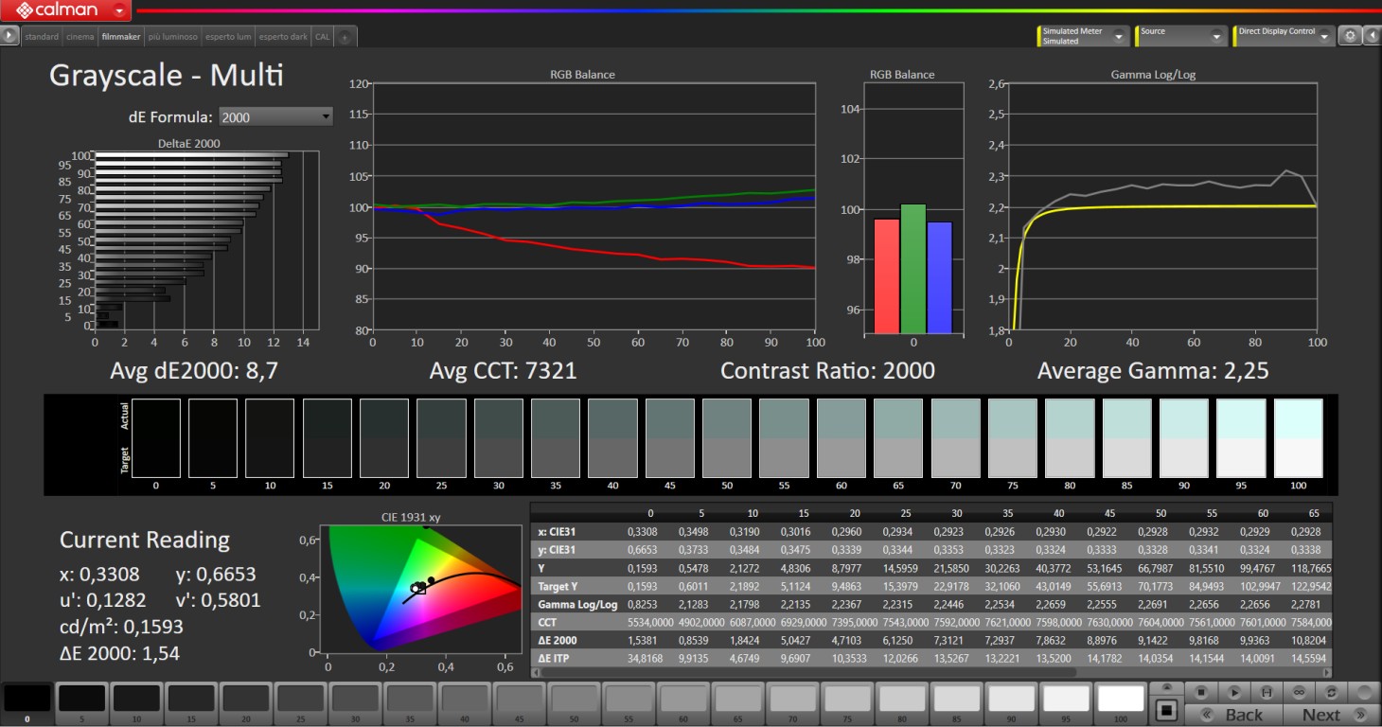Click the Gamma Log/Log row header
The height and width of the screenshot is (727, 1382).
577,604
